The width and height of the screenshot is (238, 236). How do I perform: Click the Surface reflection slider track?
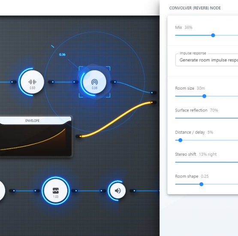tap(207, 118)
